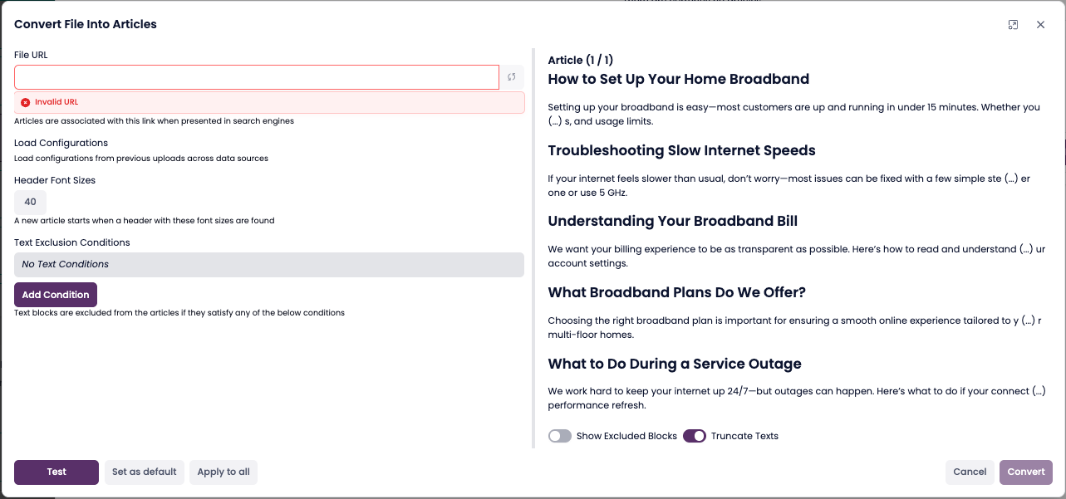This screenshot has height=499, width=1066.
Task: Click the Load Configurations label
Action: click(61, 143)
